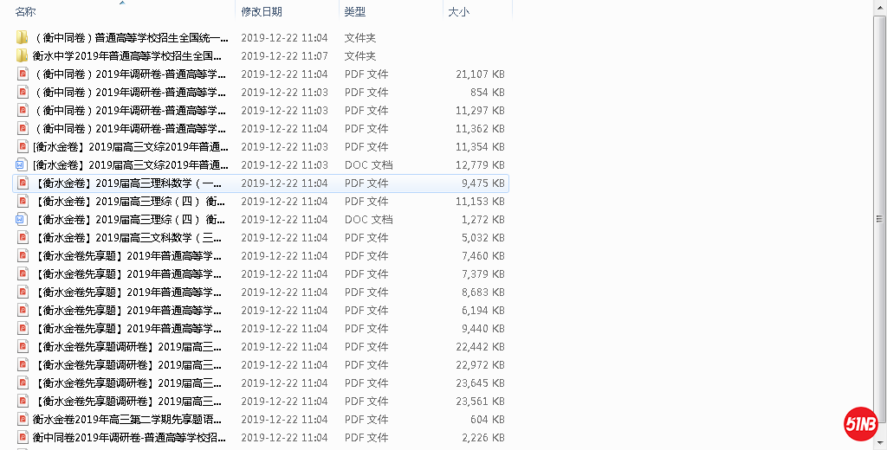
Task: Sort files by 修改日期 column header
Action: point(262,12)
